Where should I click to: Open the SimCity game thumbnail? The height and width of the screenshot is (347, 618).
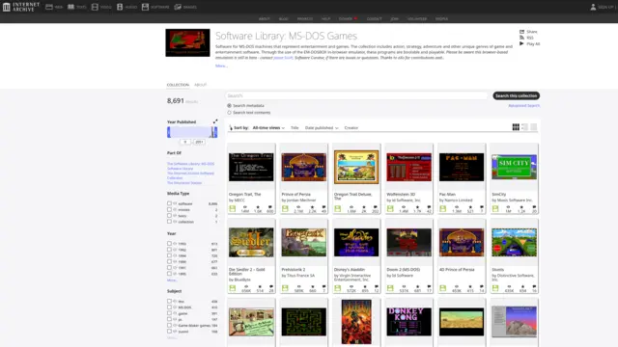point(514,167)
